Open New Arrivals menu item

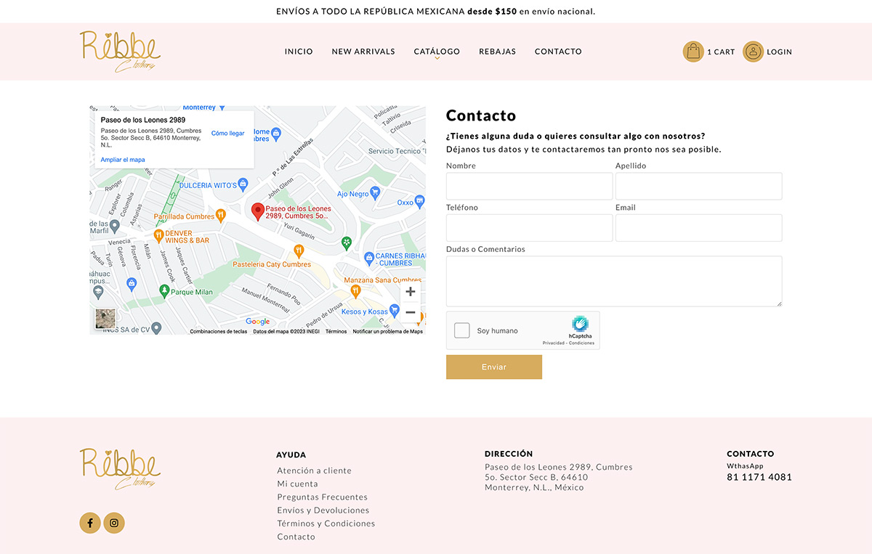(x=363, y=52)
